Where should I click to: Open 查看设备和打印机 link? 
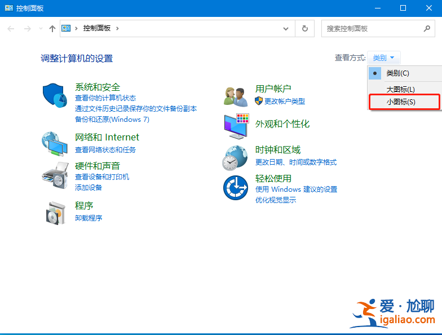point(101,177)
